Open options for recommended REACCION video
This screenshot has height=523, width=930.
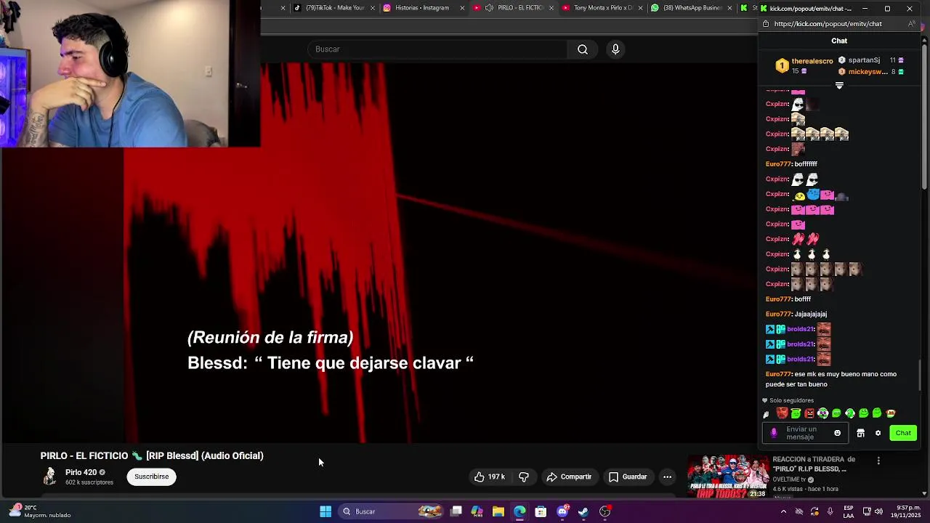click(x=878, y=461)
